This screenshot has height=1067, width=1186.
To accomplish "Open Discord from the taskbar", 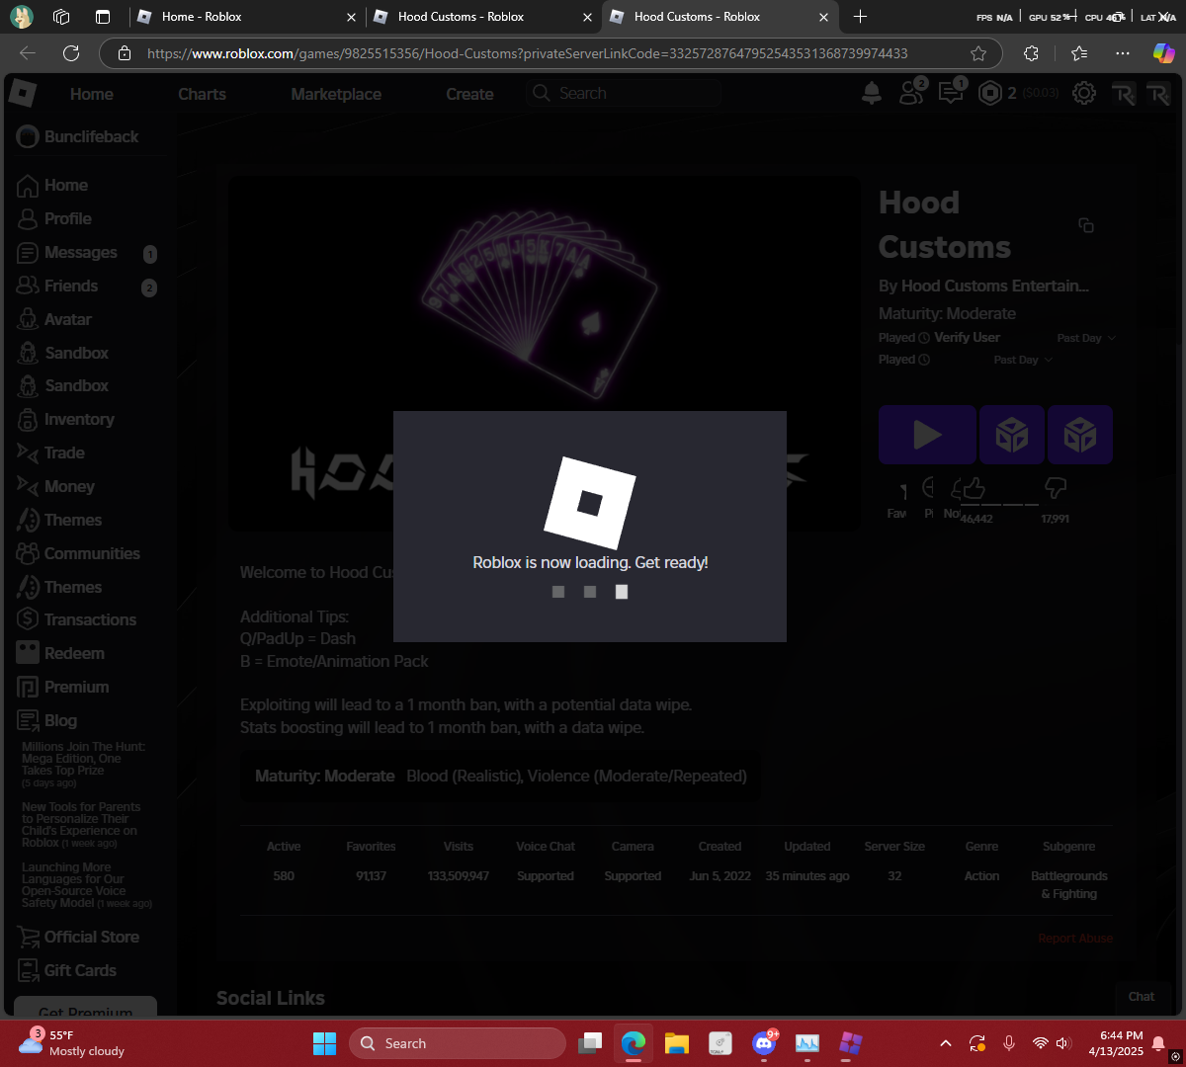I will 763,1043.
